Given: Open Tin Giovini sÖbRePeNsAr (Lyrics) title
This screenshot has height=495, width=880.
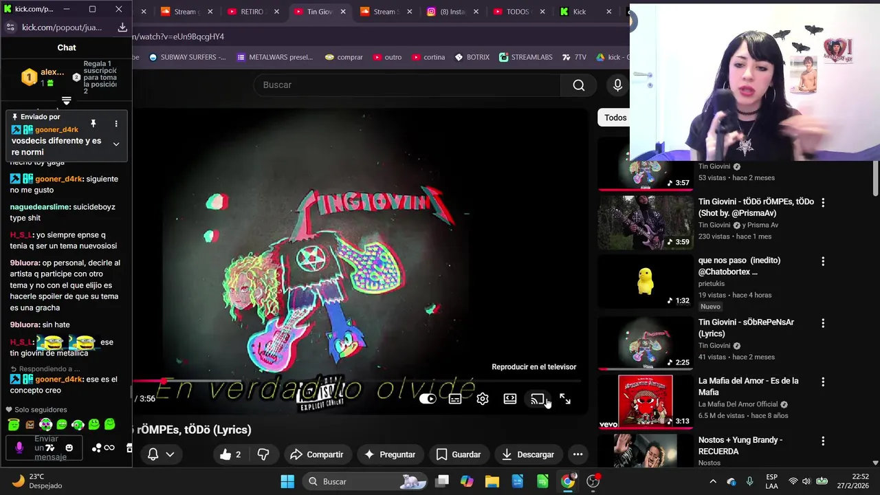Looking at the screenshot, I should (x=746, y=328).
